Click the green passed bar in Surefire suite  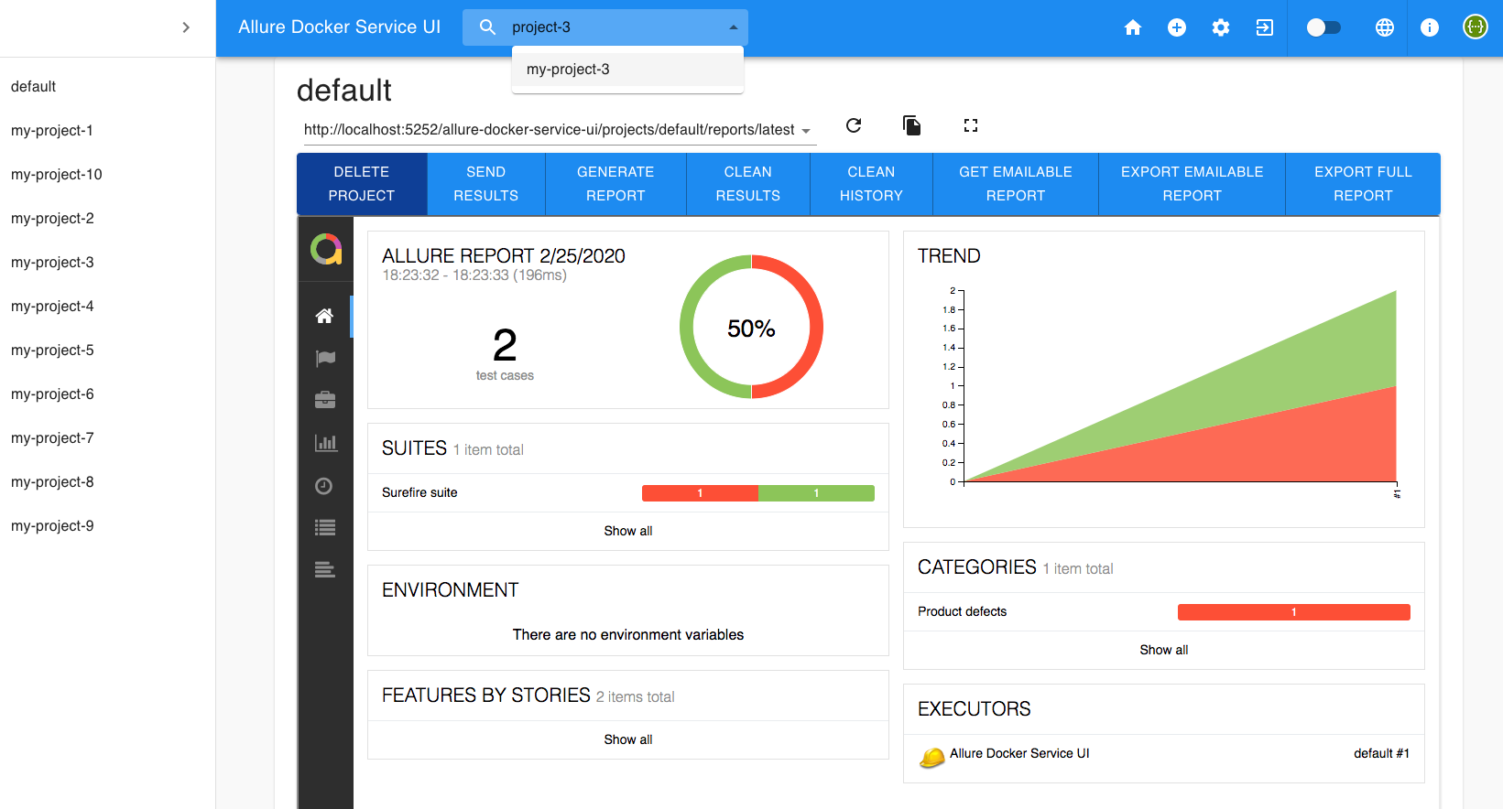point(816,493)
